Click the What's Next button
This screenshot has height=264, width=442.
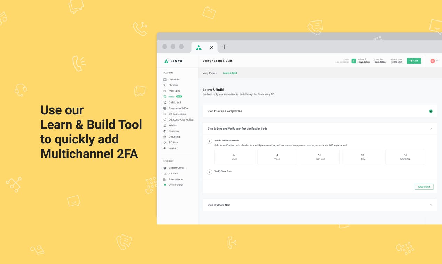point(424,187)
